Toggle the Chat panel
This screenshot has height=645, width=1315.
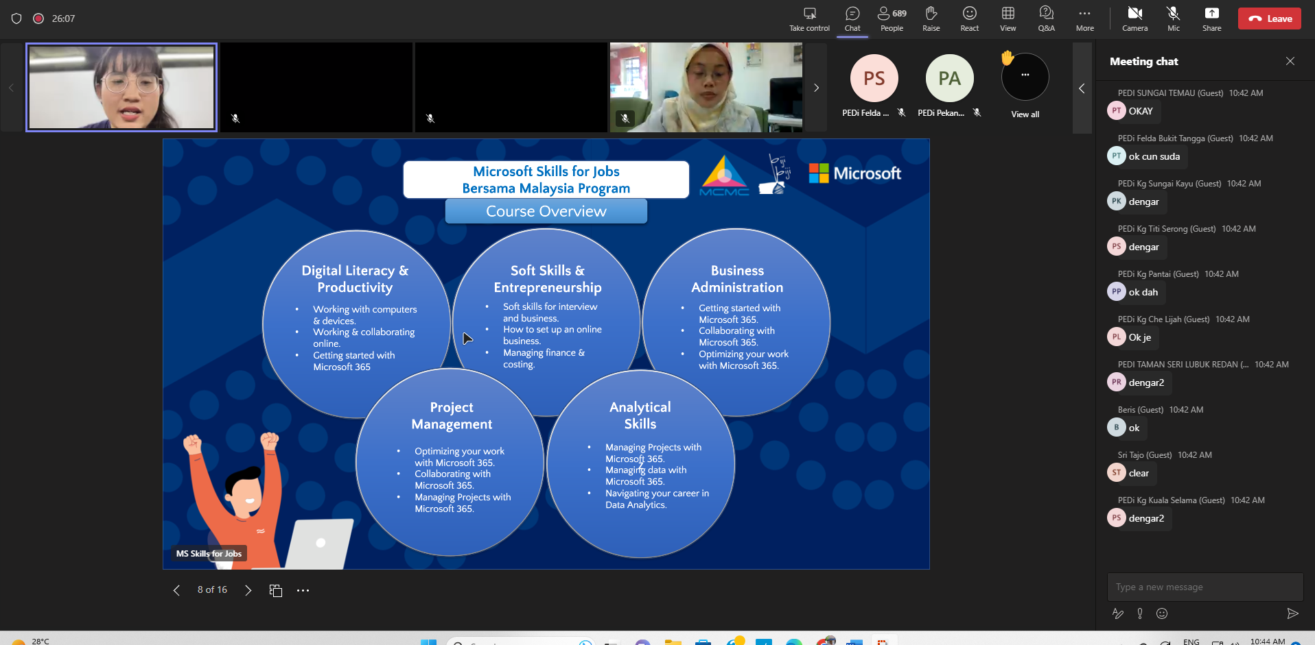[852, 19]
